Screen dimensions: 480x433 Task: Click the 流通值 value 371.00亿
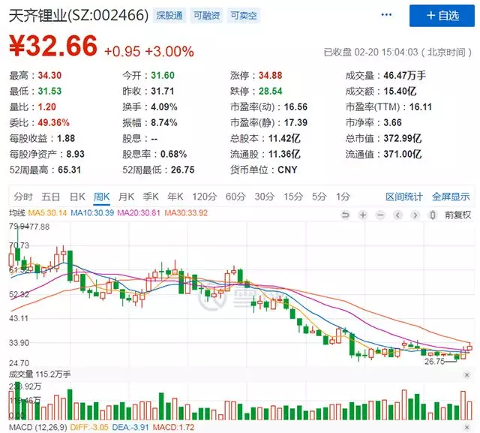coord(403,154)
